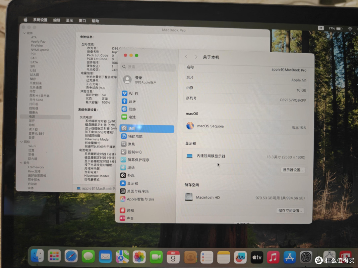Open Mail app in the Dock
The width and height of the screenshot is (358, 268).
click(x=105, y=257)
